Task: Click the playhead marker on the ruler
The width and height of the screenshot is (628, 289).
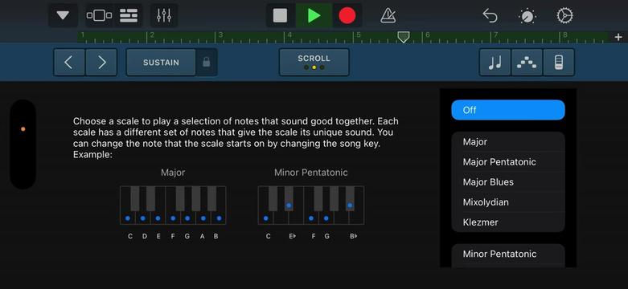Action: [x=404, y=37]
